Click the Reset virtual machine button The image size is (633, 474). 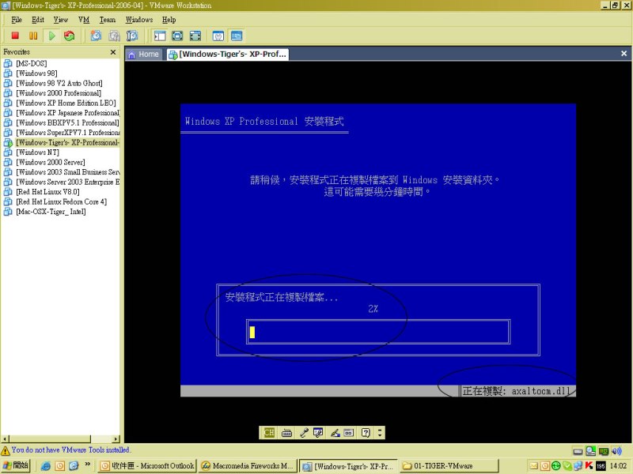click(70, 36)
